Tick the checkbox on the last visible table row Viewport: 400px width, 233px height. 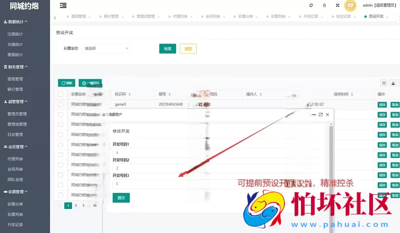[60, 195]
